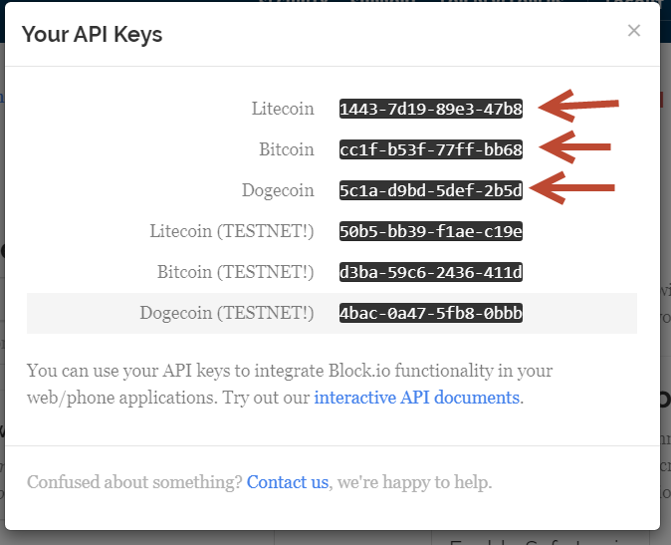Click the Bitcoin (TESTNET!) label
The height and width of the screenshot is (545, 671).
235,272
